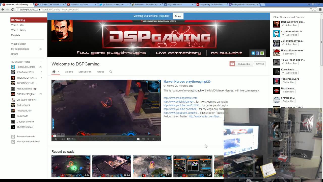Enter fullscreen on the featured video
Image resolution: width=323 pixels, height=182 pixels.
point(158,139)
